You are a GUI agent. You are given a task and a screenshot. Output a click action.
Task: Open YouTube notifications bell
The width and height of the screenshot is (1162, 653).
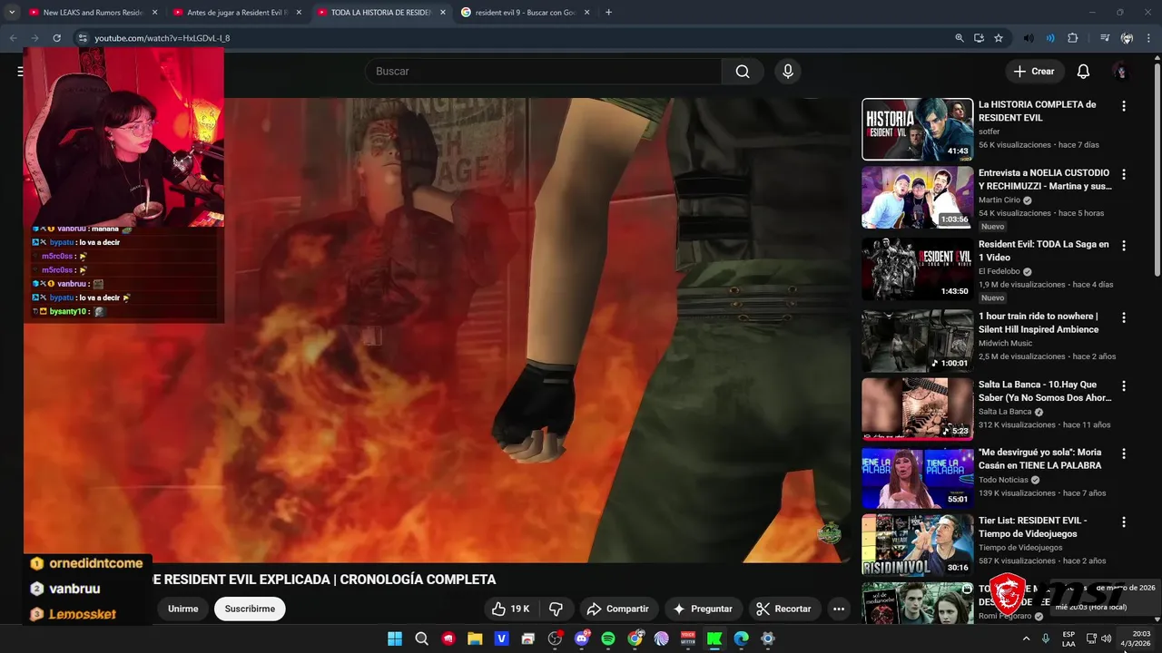[1083, 72]
